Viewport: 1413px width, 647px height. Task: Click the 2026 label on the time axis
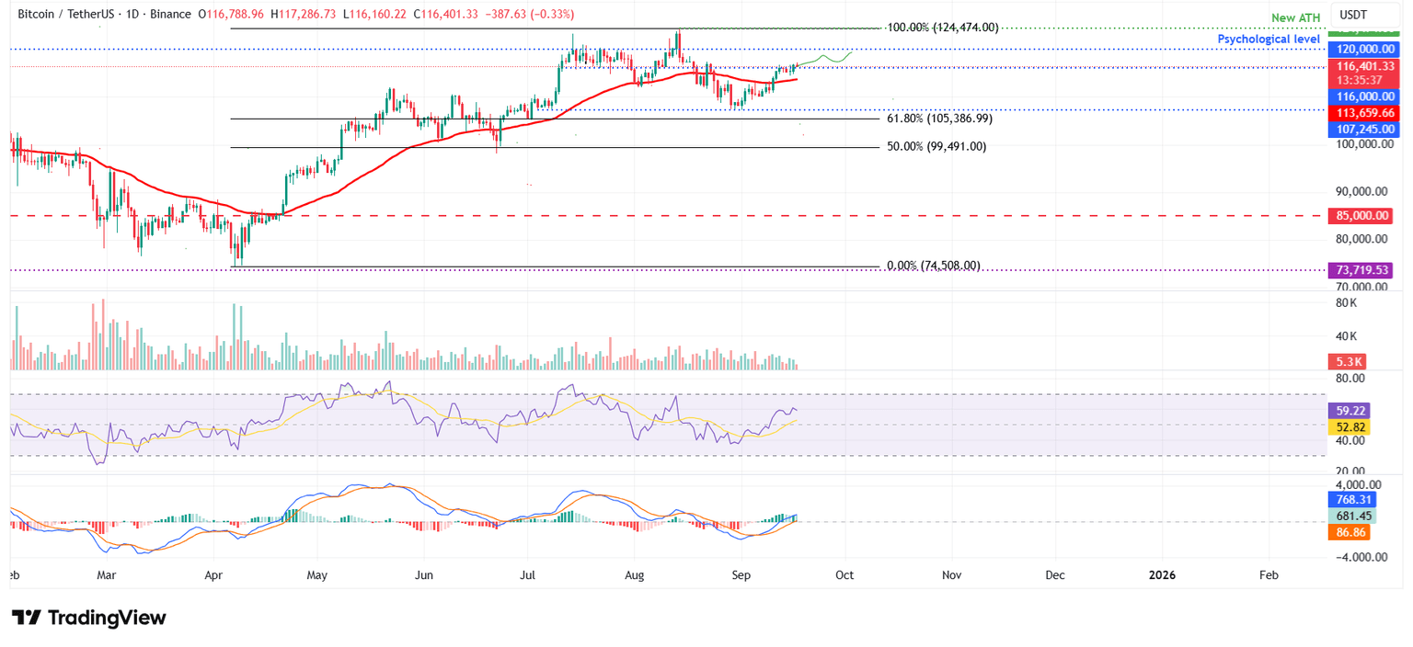coord(1162,574)
